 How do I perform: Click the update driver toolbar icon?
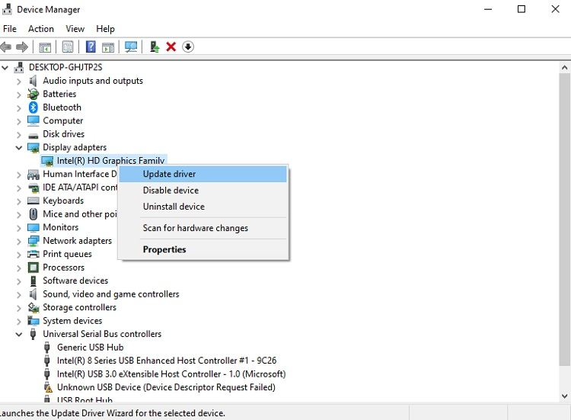tap(155, 47)
